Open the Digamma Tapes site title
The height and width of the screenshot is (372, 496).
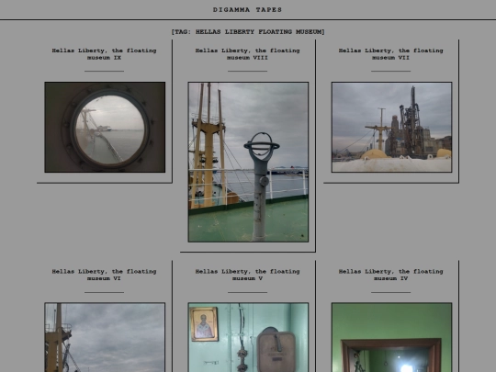tap(247, 10)
